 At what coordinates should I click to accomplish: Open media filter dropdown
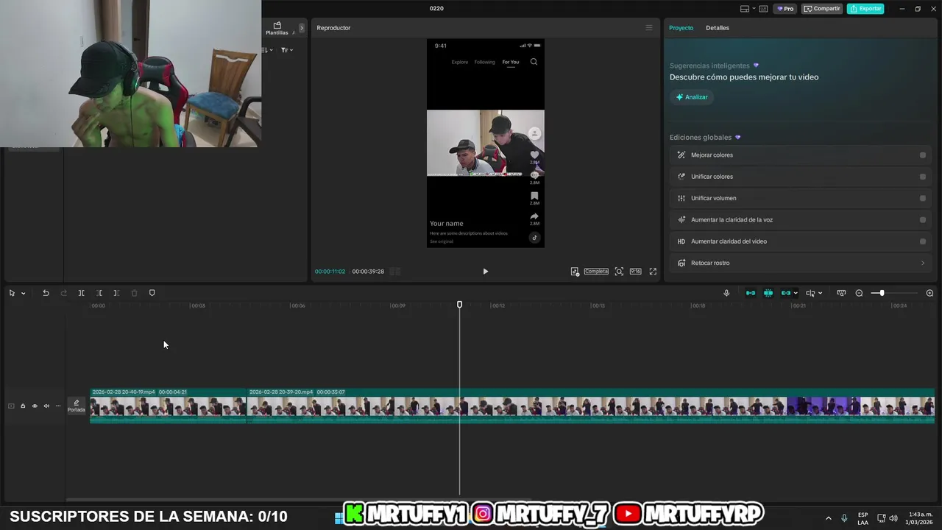pyautogui.click(x=287, y=50)
